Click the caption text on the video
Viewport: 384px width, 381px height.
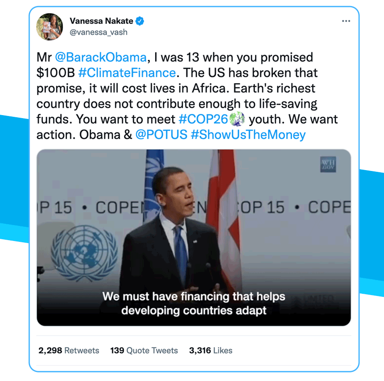(194, 303)
